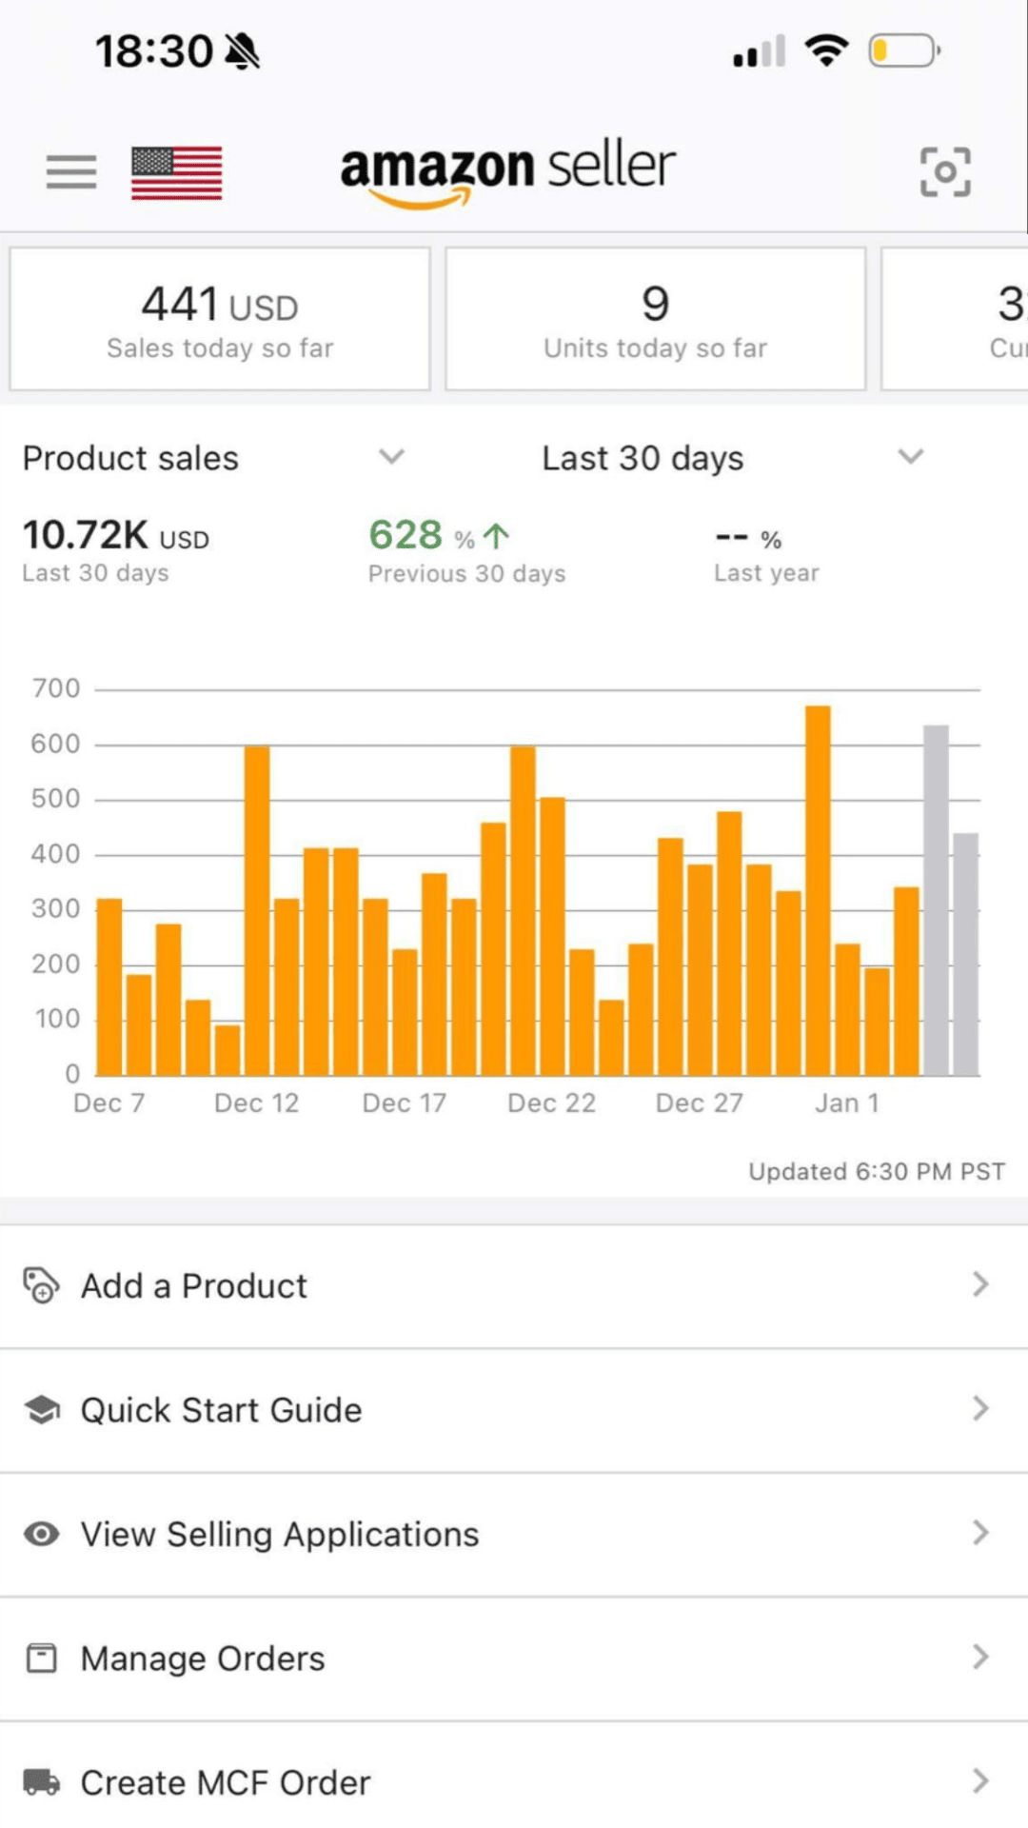Viewport: 1028px width, 1828px height.
Task: Tap the Amazon Seller logo
Action: 507,171
